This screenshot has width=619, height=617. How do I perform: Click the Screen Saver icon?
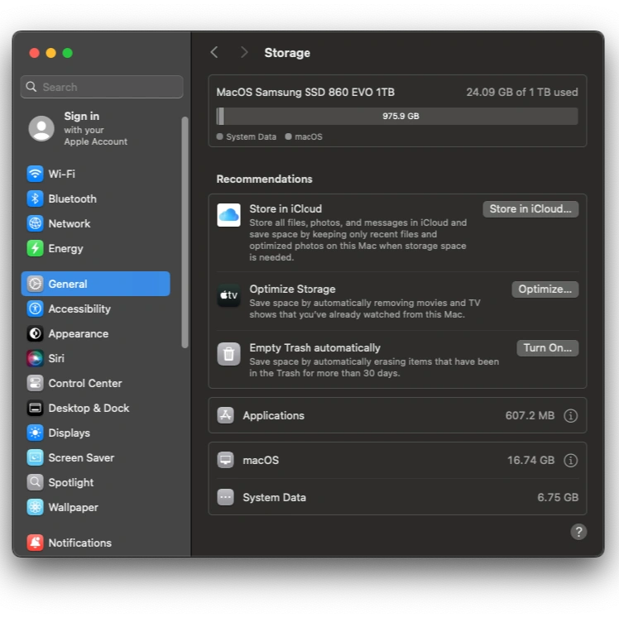tap(35, 458)
